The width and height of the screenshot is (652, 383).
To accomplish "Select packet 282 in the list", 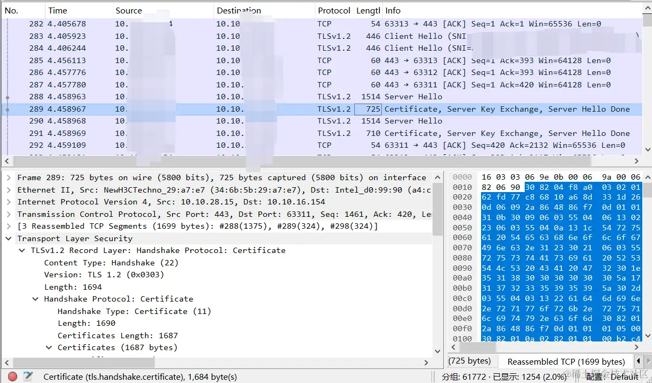I will (322, 24).
